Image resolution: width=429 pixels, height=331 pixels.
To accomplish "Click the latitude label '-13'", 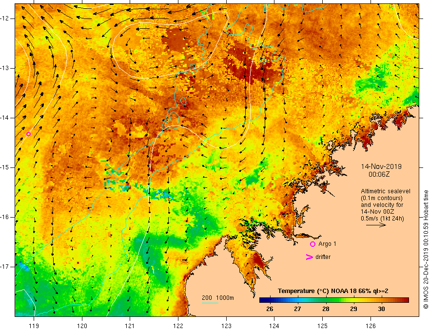I will [5, 68].
